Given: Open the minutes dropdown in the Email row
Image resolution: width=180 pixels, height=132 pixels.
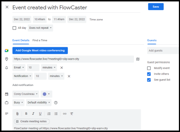Looking at the screenshot, I should click(x=49, y=68).
